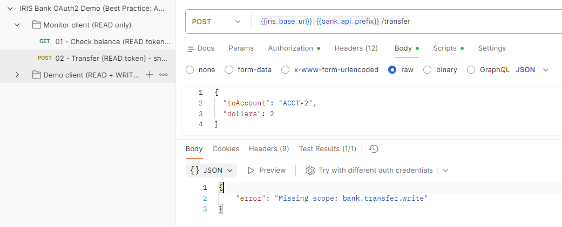This screenshot has width=562, height=227.
Task: Click the curly braces JSON format icon
Action: click(195, 171)
